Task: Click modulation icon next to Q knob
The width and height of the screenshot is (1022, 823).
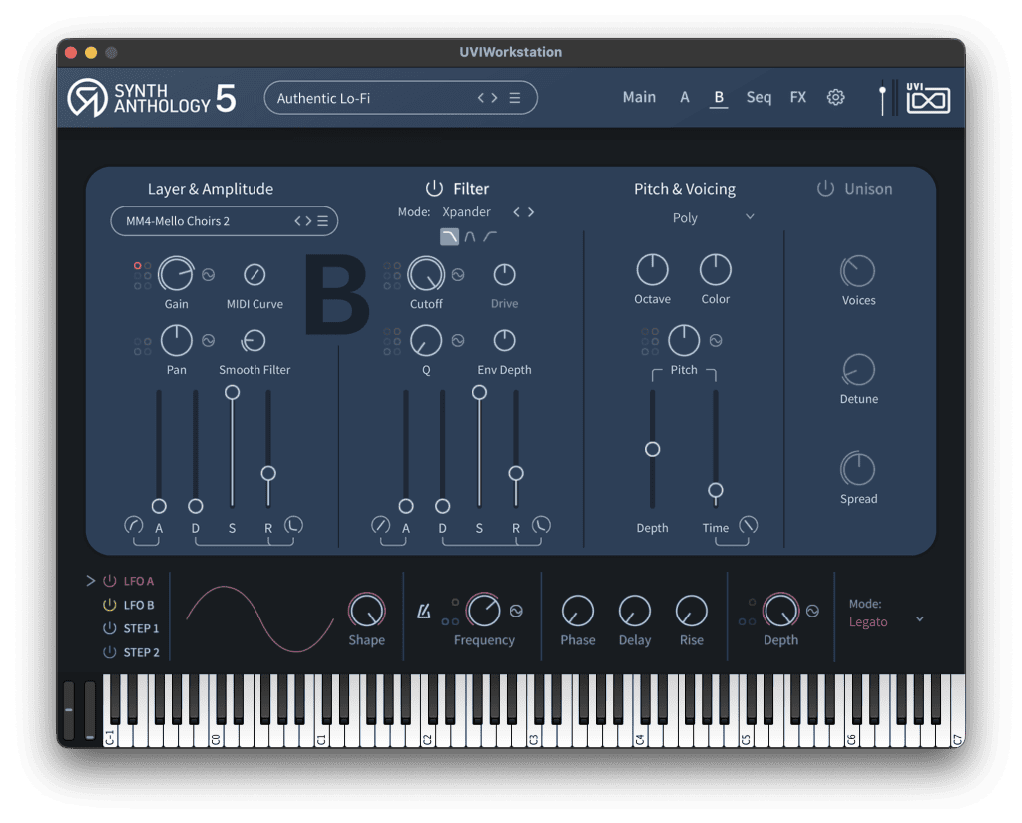Action: click(x=458, y=341)
